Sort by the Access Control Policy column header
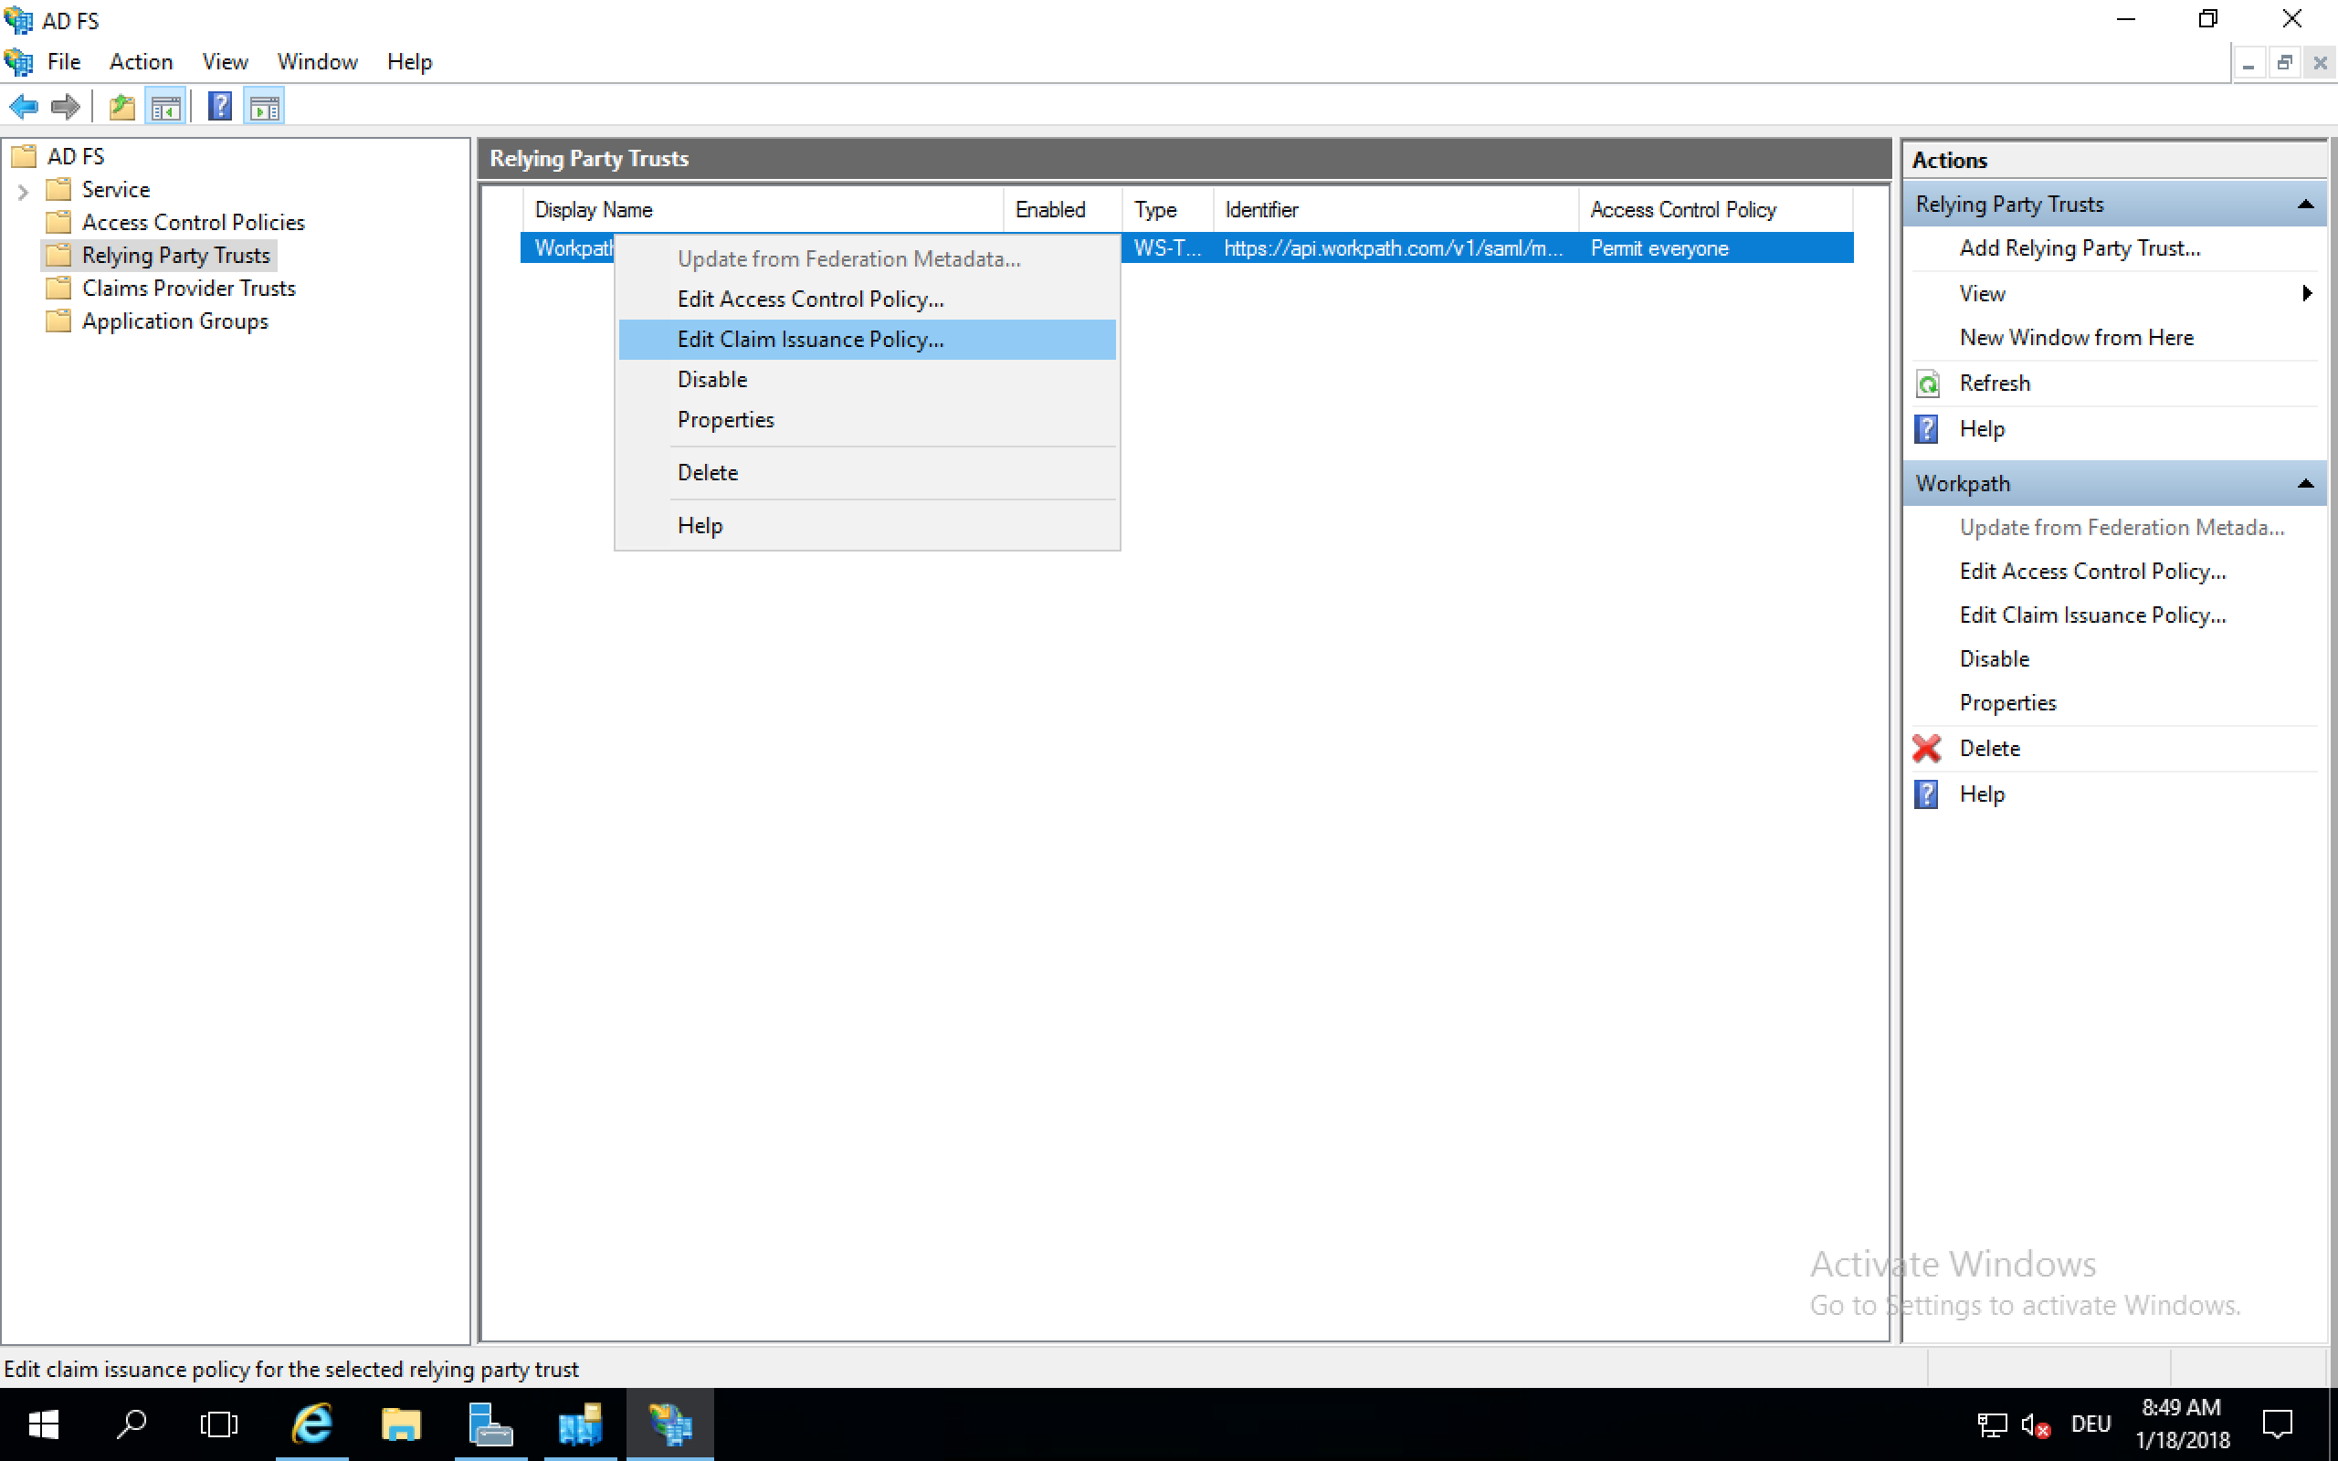The width and height of the screenshot is (2338, 1461). coord(1716,210)
